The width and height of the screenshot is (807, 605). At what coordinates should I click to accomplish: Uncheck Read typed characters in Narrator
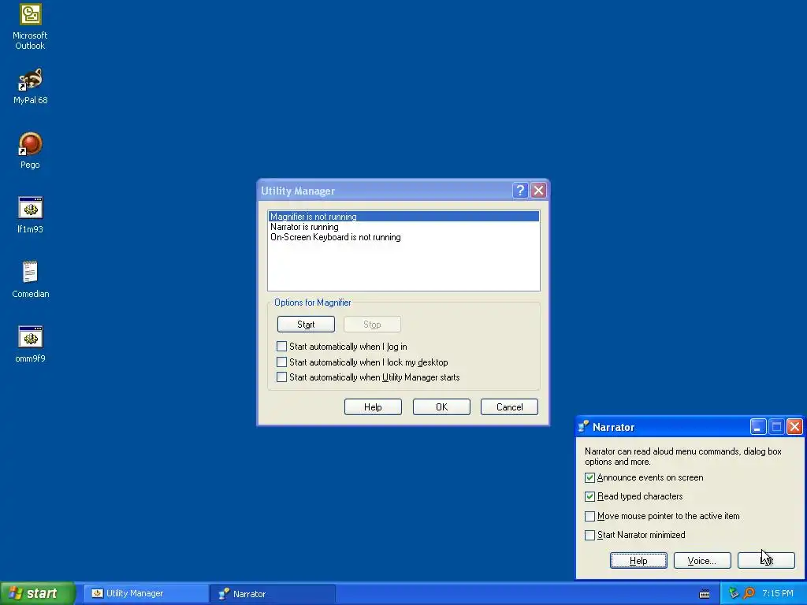click(x=589, y=496)
